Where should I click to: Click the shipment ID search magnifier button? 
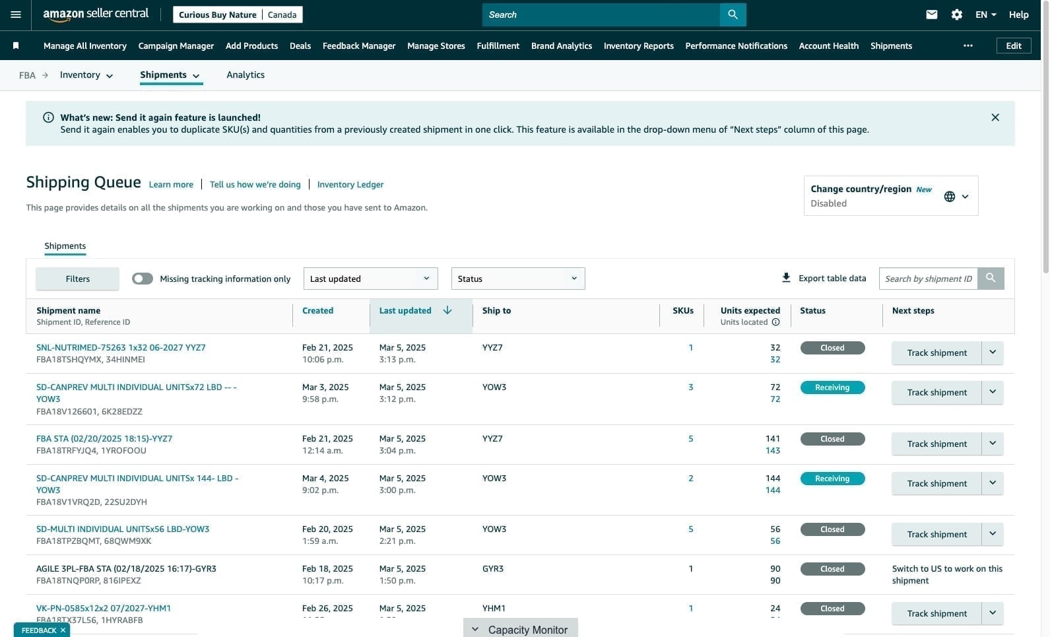click(x=991, y=279)
